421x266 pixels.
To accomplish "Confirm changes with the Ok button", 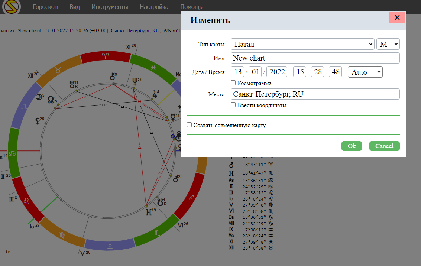I will 352,146.
